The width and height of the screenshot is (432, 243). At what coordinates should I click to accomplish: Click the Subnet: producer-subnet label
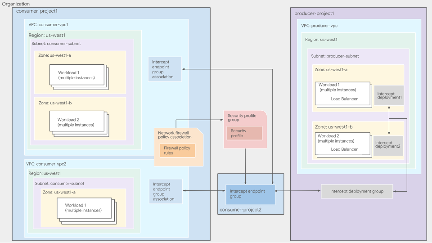click(335, 56)
